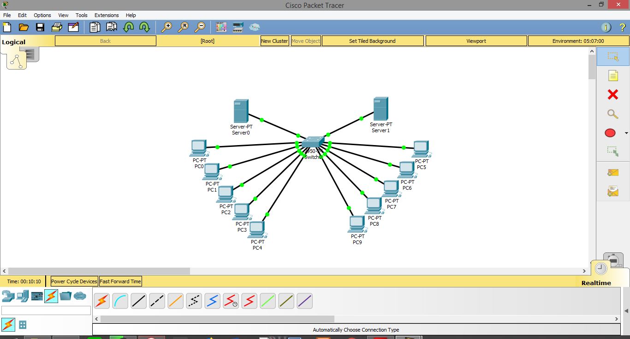Toggle the automatic connection type lightning tool
The height and width of the screenshot is (339, 630).
[x=101, y=301]
